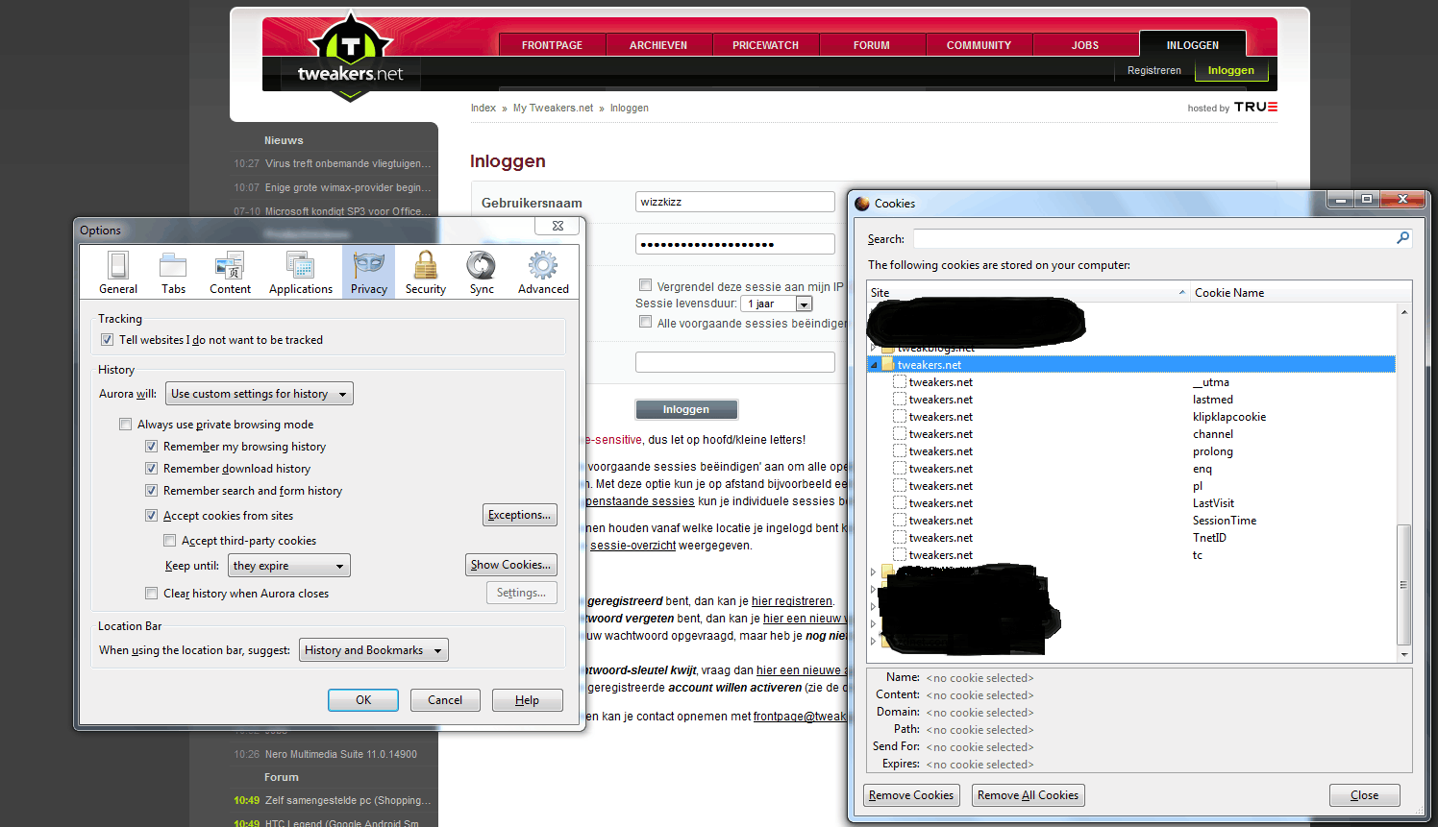Uncheck 'Remember my browsing history'

[x=151, y=447]
